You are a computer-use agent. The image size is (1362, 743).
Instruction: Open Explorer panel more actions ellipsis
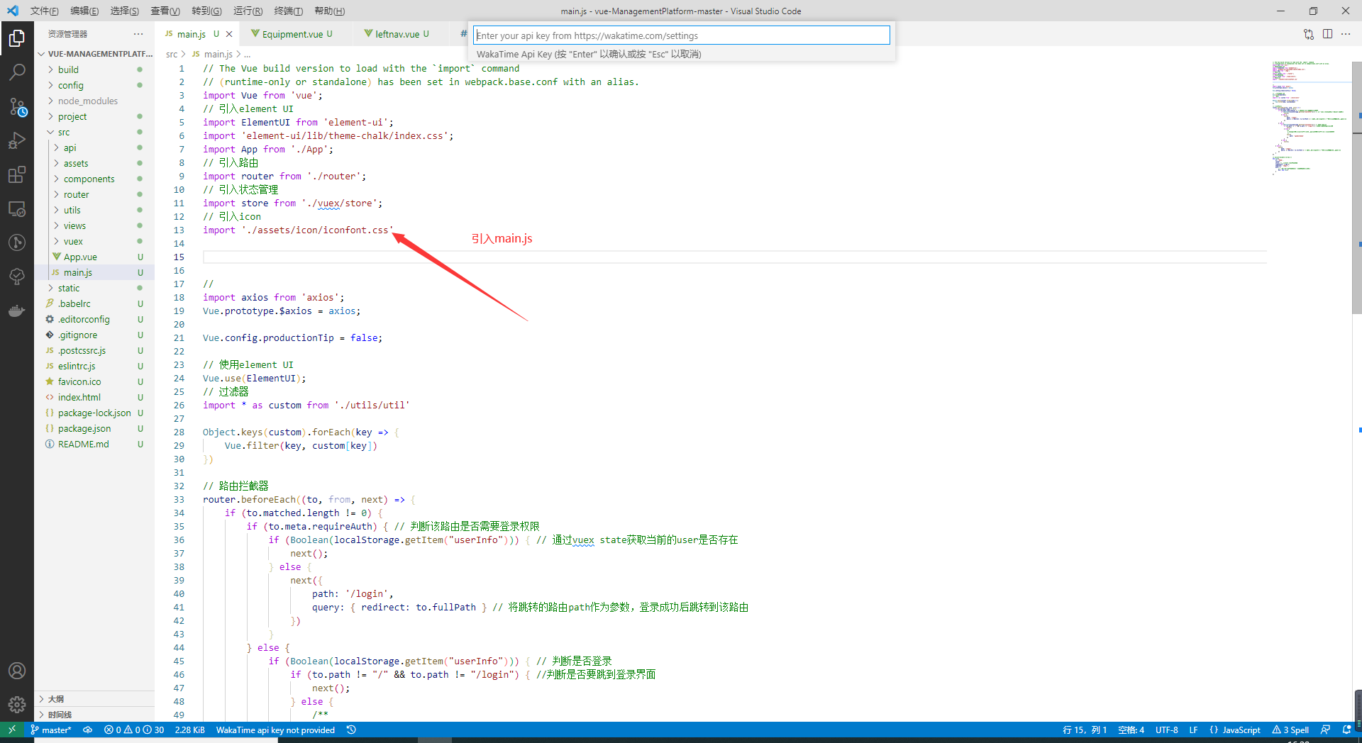[138, 34]
